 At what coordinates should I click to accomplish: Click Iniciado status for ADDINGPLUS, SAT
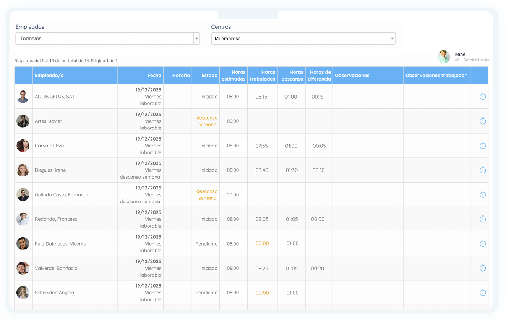coord(209,97)
